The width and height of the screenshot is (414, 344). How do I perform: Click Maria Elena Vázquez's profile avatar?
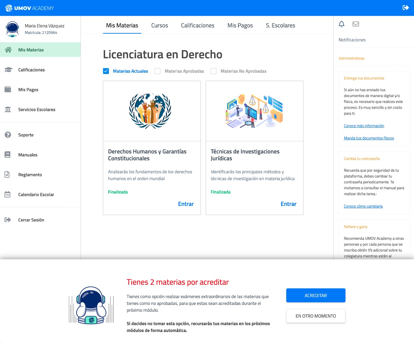pyautogui.click(x=12, y=29)
